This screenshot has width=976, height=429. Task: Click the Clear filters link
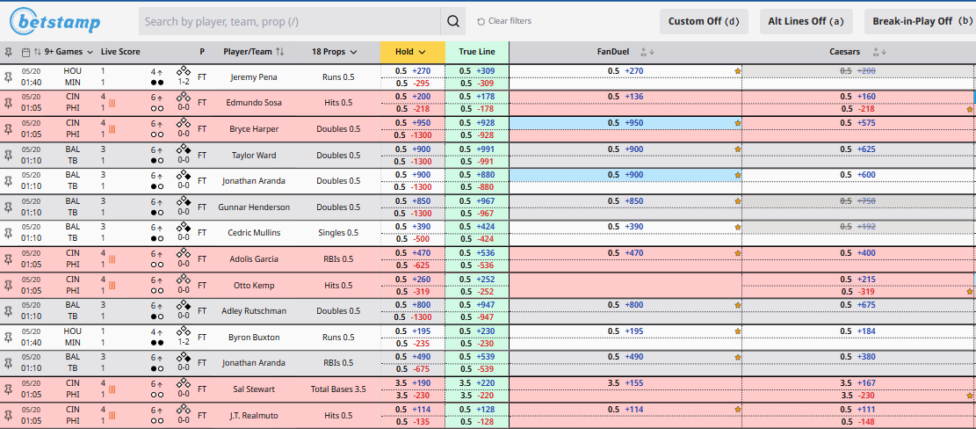click(x=504, y=21)
